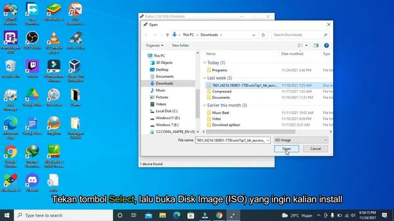Screen dimensions: 394x221
Task: Open the Google Drive desktop icon
Action: [x=32, y=97]
